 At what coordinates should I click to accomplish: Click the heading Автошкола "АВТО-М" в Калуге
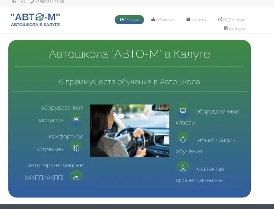pyautogui.click(x=130, y=54)
